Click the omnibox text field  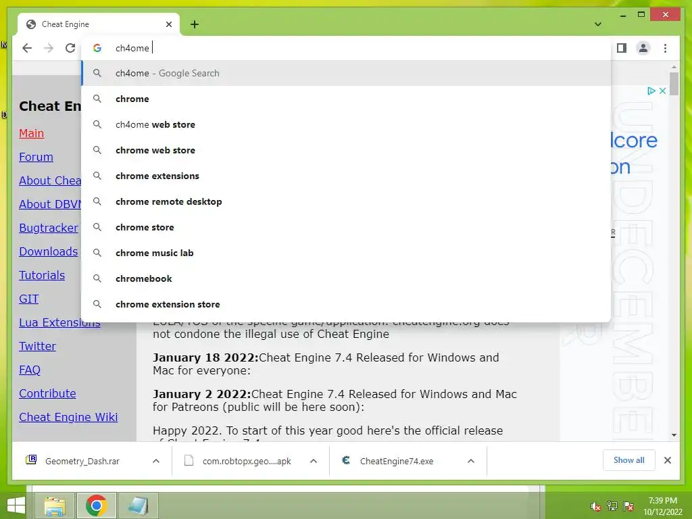pos(347,48)
